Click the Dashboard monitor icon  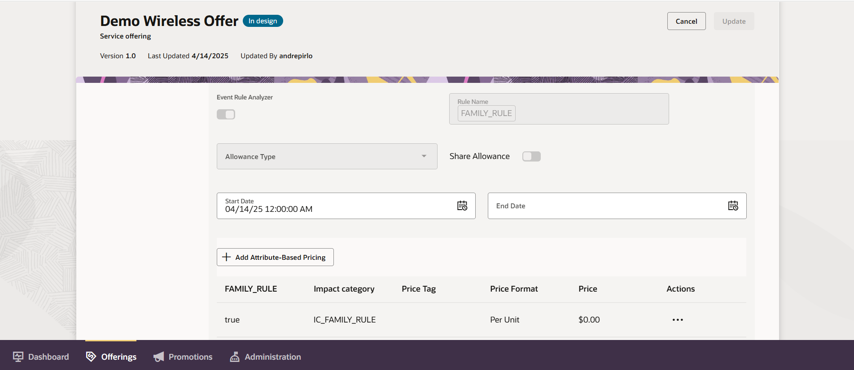18,357
